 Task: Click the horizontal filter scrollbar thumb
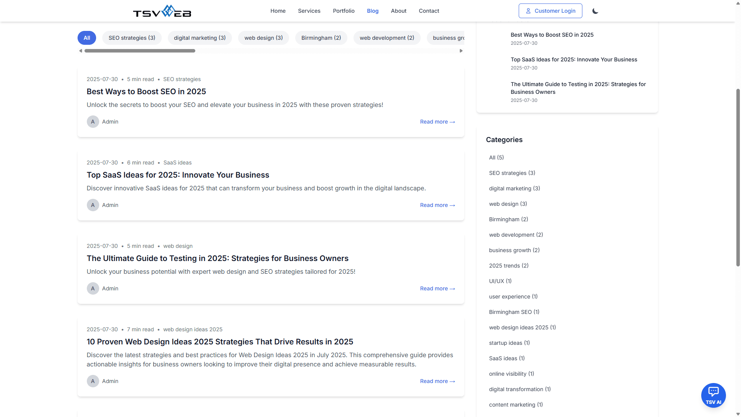point(140,51)
